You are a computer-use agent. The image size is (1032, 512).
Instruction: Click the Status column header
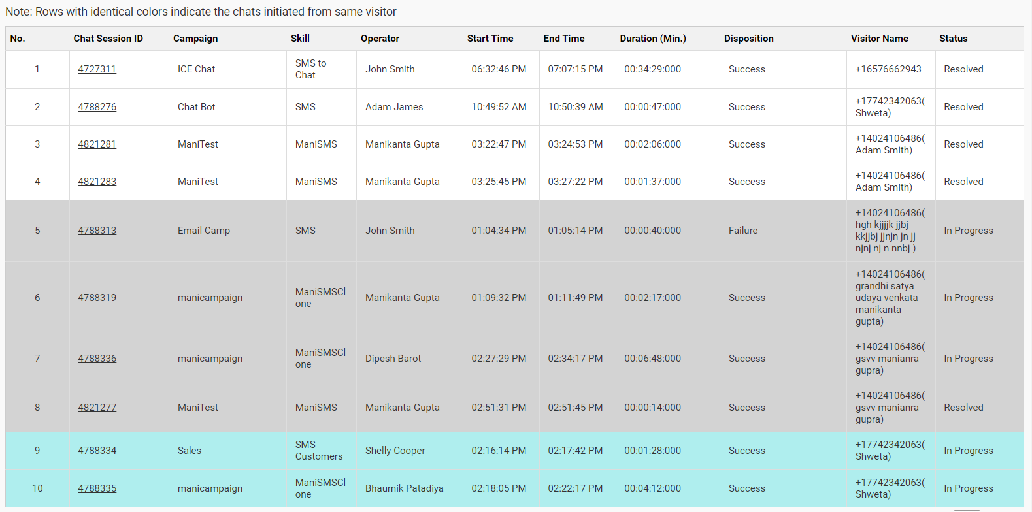pyautogui.click(x=953, y=39)
